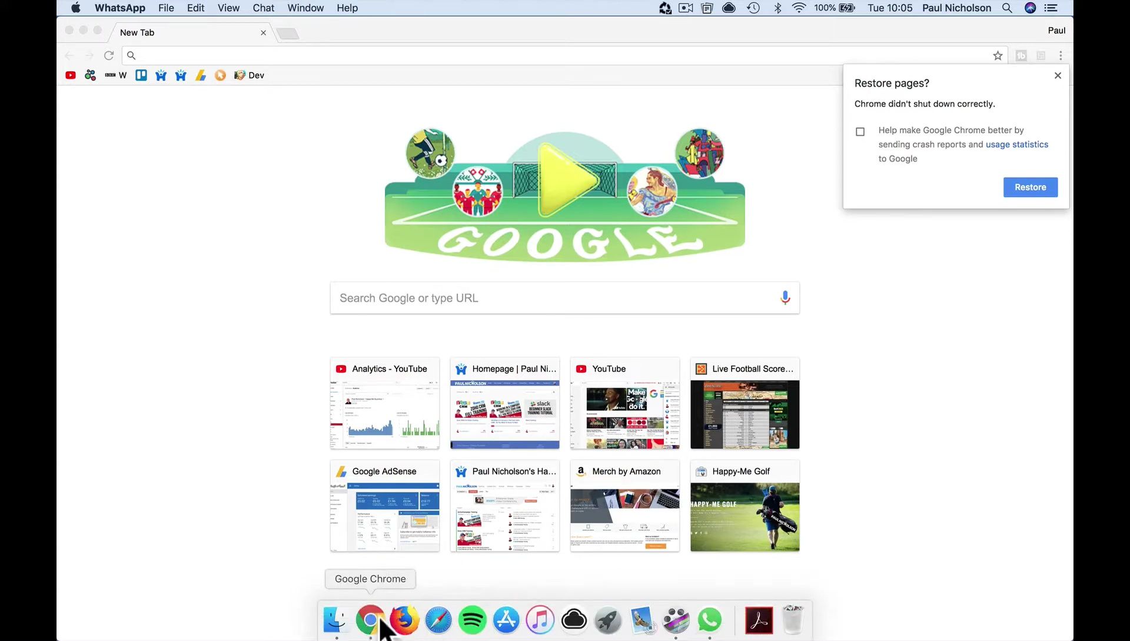Open the YouTube bookmark icon

pyautogui.click(x=71, y=75)
